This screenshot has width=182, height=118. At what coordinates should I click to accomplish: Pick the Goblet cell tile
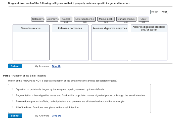coord(66,19)
